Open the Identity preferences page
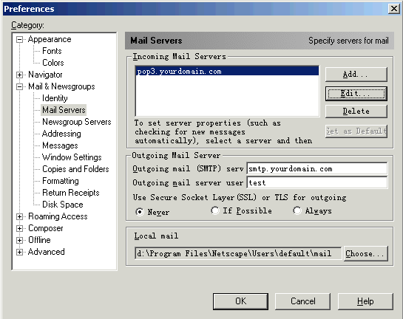Screen dimensions: 403x319 (x=55, y=98)
